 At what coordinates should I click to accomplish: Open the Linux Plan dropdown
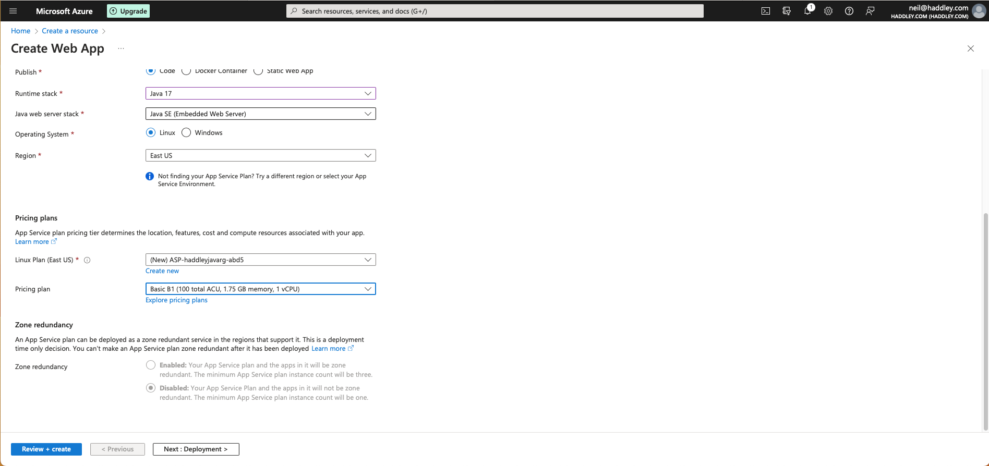261,260
